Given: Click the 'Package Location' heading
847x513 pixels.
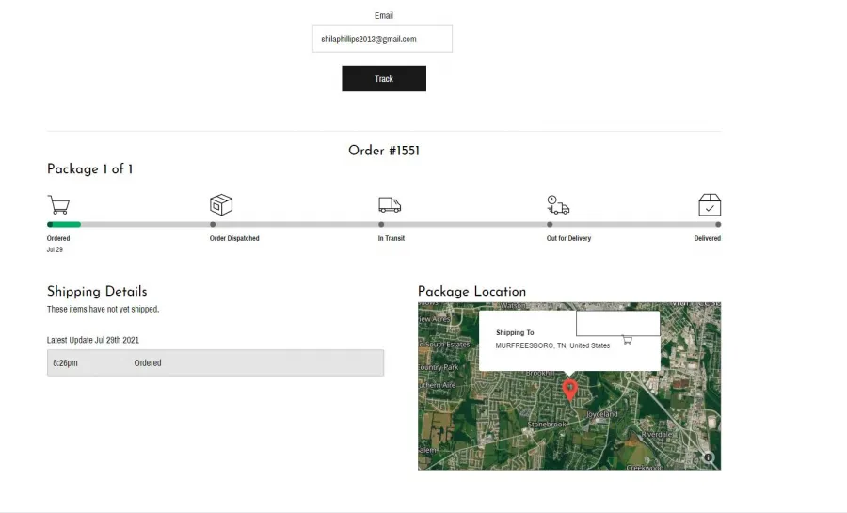Looking at the screenshot, I should point(472,291).
